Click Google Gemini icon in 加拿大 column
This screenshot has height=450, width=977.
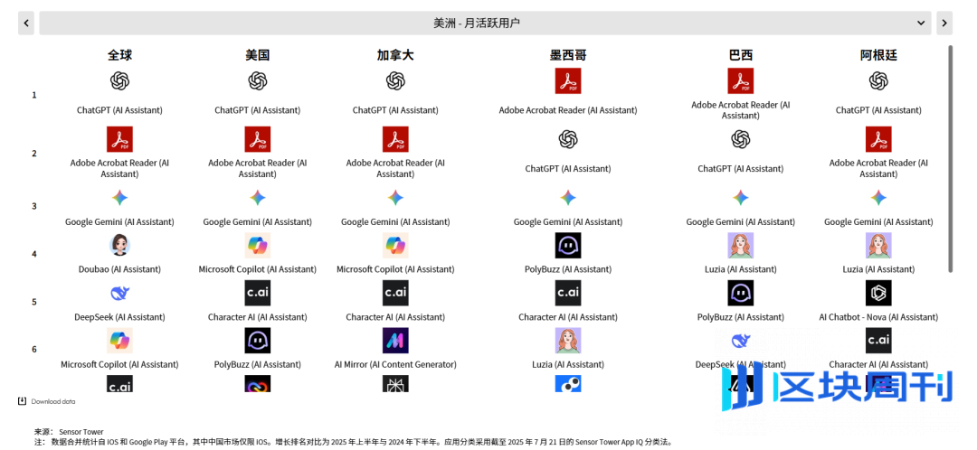click(395, 198)
